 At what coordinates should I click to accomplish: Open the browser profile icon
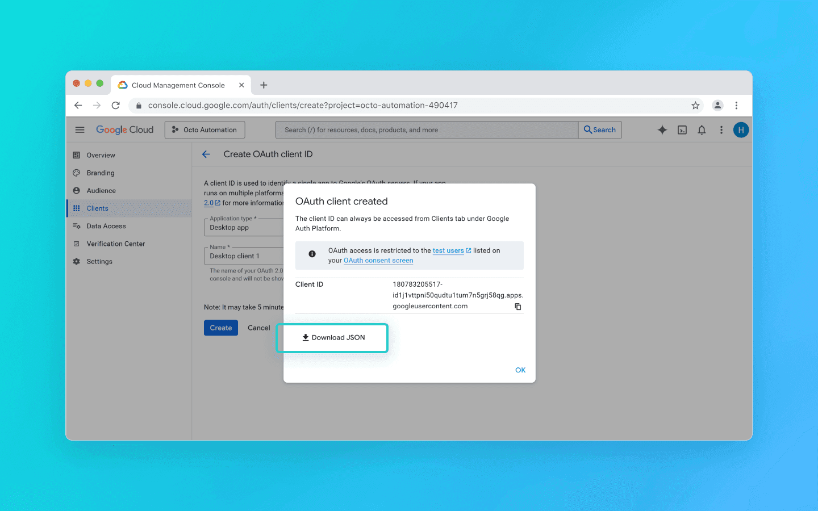[x=718, y=105]
